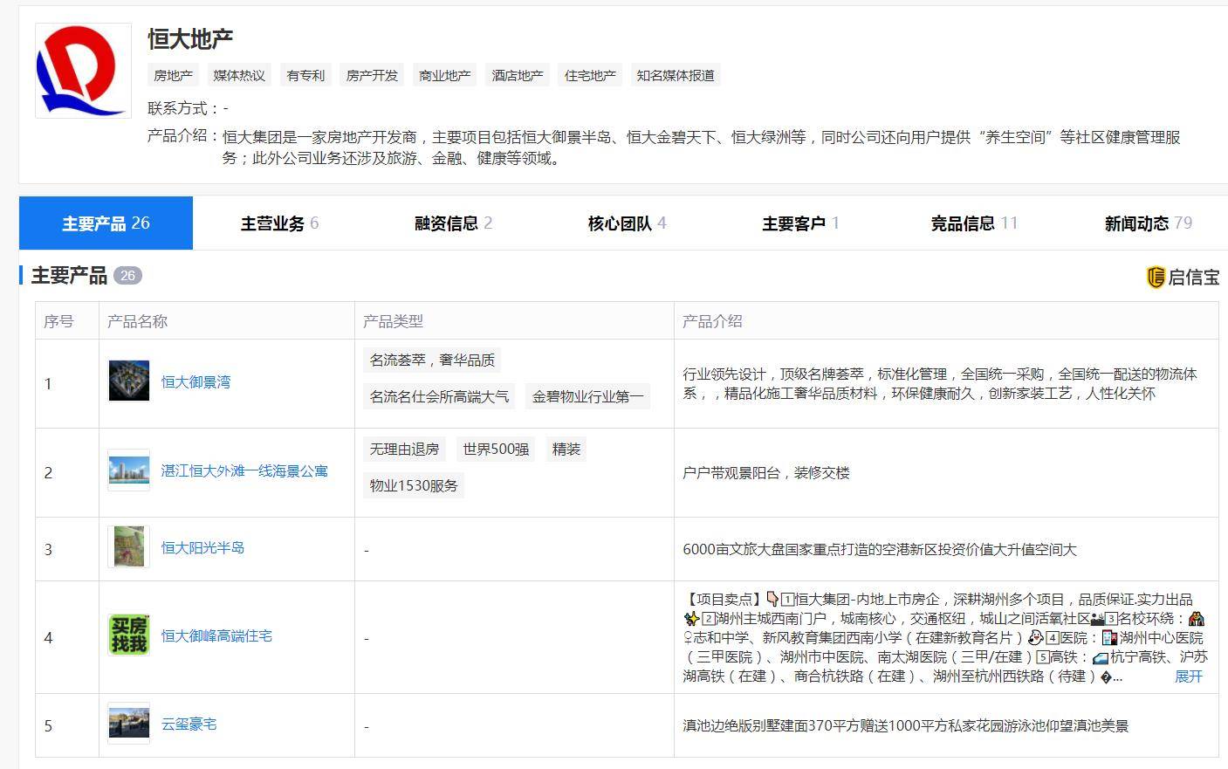Open the 恒大阳光半岛 link
This screenshot has height=769, width=1228.
click(x=202, y=548)
